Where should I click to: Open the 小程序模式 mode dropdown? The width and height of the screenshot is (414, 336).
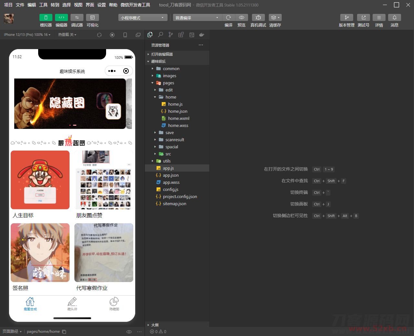[142, 17]
